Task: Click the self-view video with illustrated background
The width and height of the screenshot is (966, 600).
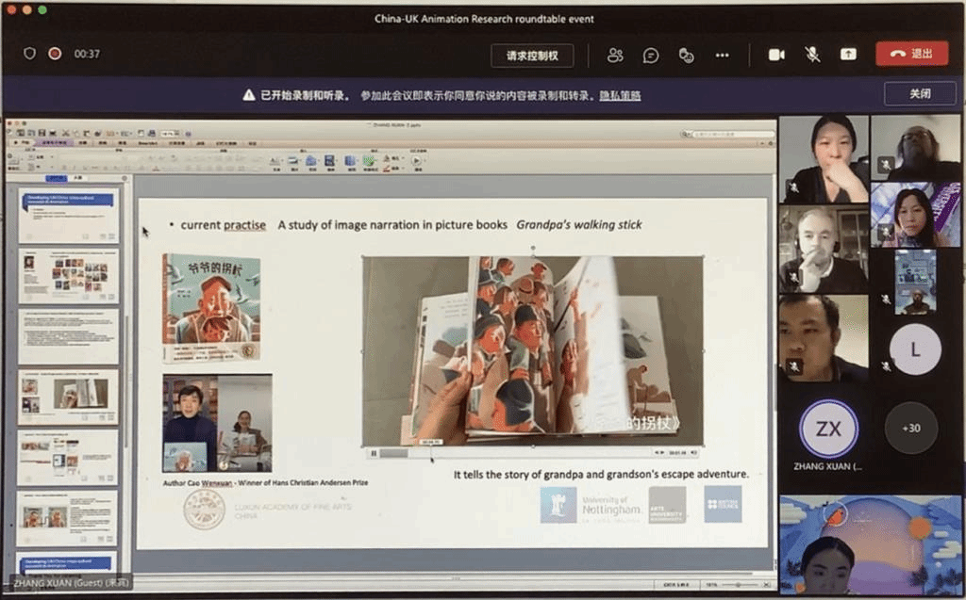Action: [x=870, y=545]
